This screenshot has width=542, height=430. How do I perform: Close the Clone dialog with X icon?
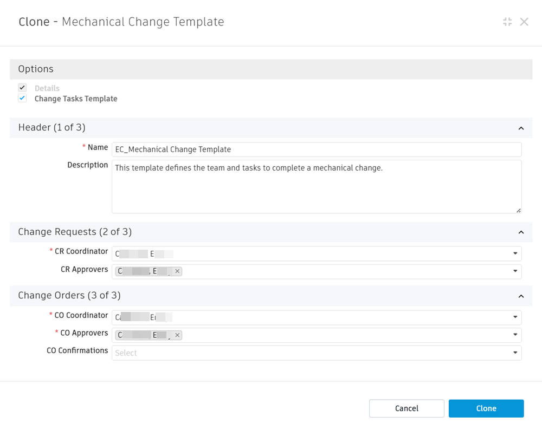(524, 22)
